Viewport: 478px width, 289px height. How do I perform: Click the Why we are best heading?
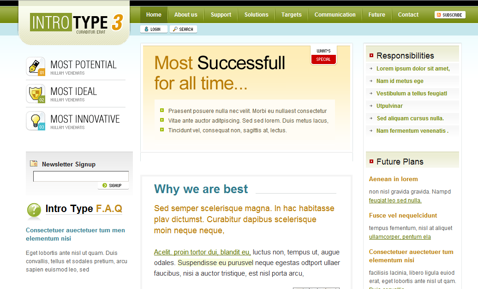(x=201, y=189)
